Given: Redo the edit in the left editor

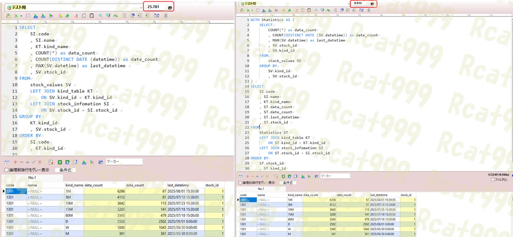Looking at the screenshot, I should (68, 16).
